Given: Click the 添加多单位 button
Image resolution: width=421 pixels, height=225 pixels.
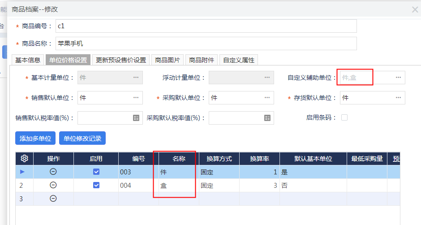Looking at the screenshot, I should pyautogui.click(x=35, y=138).
